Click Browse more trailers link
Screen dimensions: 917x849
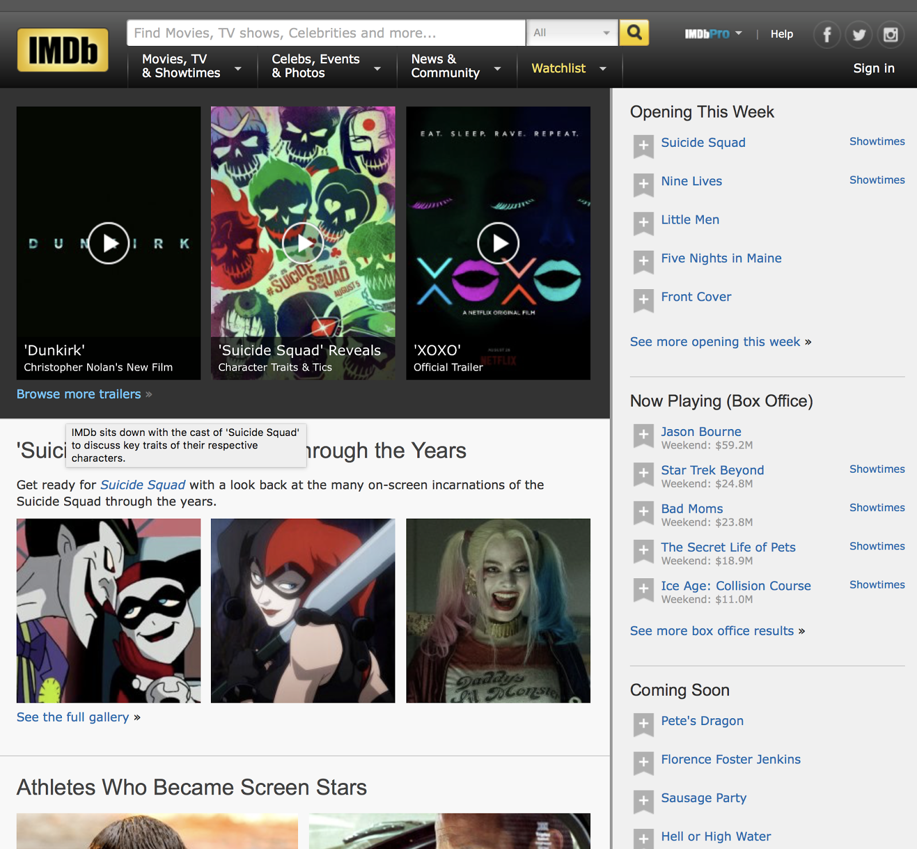click(x=79, y=394)
